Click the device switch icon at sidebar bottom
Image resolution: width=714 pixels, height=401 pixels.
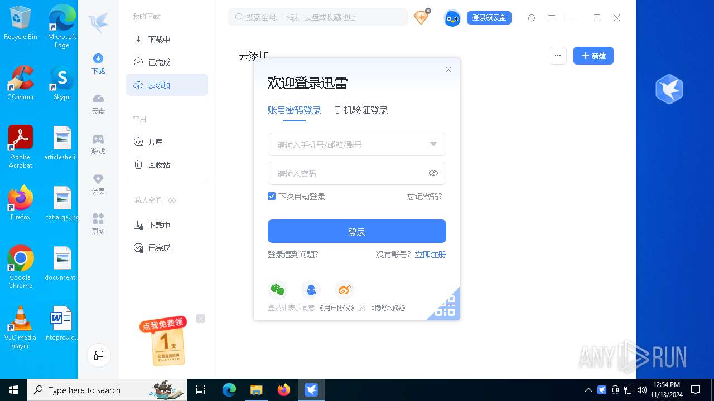[99, 355]
